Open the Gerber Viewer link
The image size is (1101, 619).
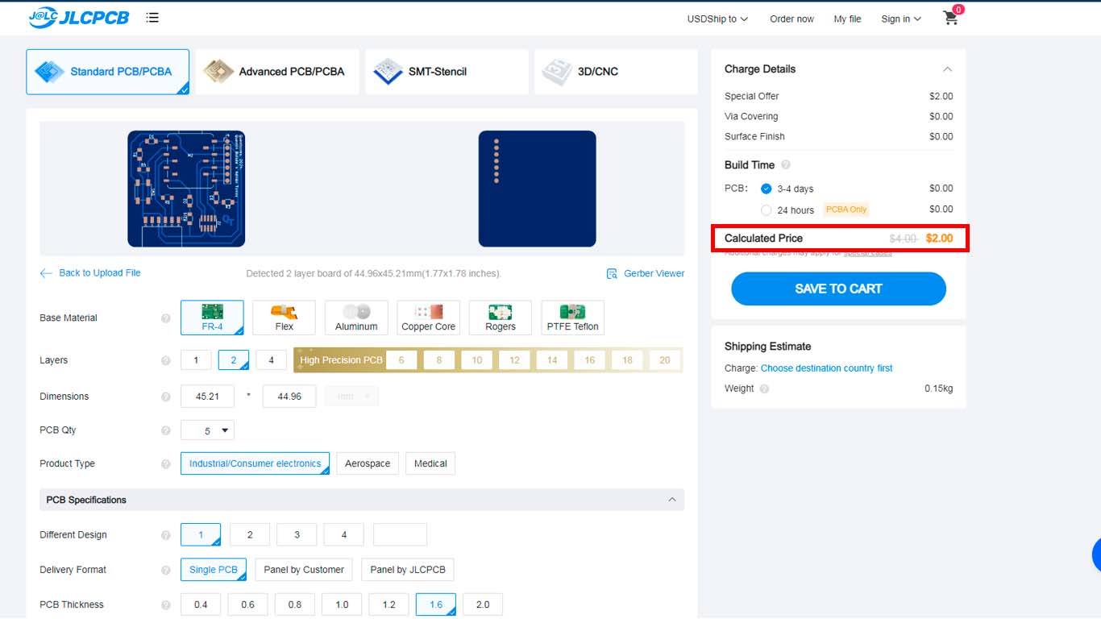[x=654, y=274]
